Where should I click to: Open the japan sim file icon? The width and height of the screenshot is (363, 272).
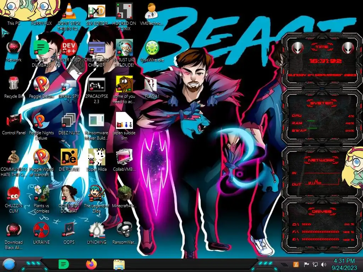[124, 126]
